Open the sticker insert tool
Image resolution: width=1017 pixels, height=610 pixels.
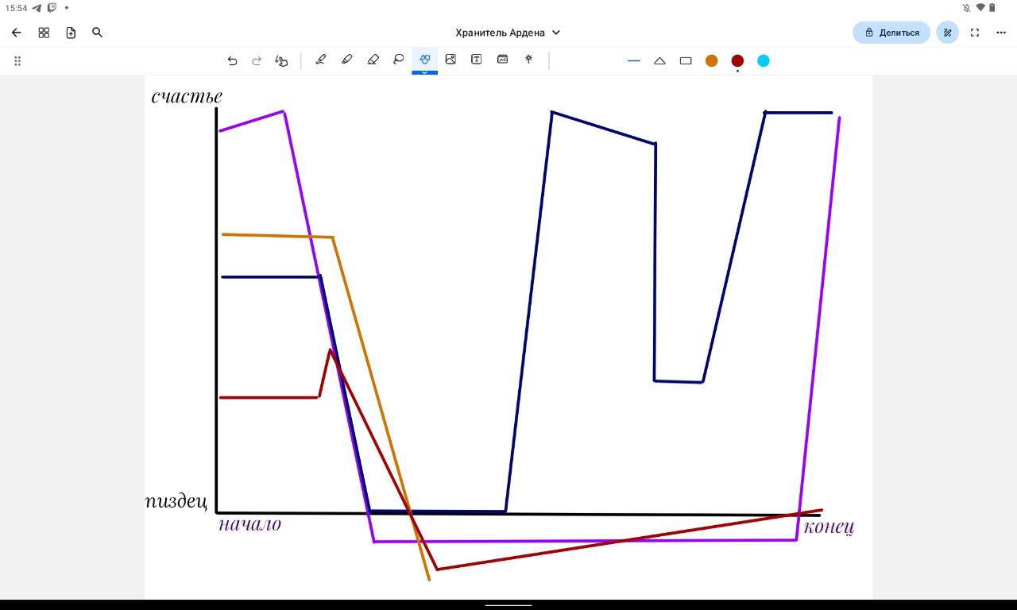(502, 60)
